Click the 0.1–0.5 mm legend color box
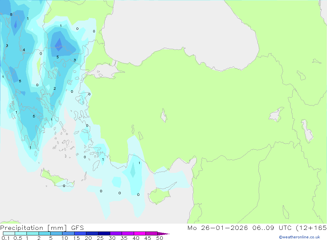This screenshot has width=327, height=240. [9, 233]
